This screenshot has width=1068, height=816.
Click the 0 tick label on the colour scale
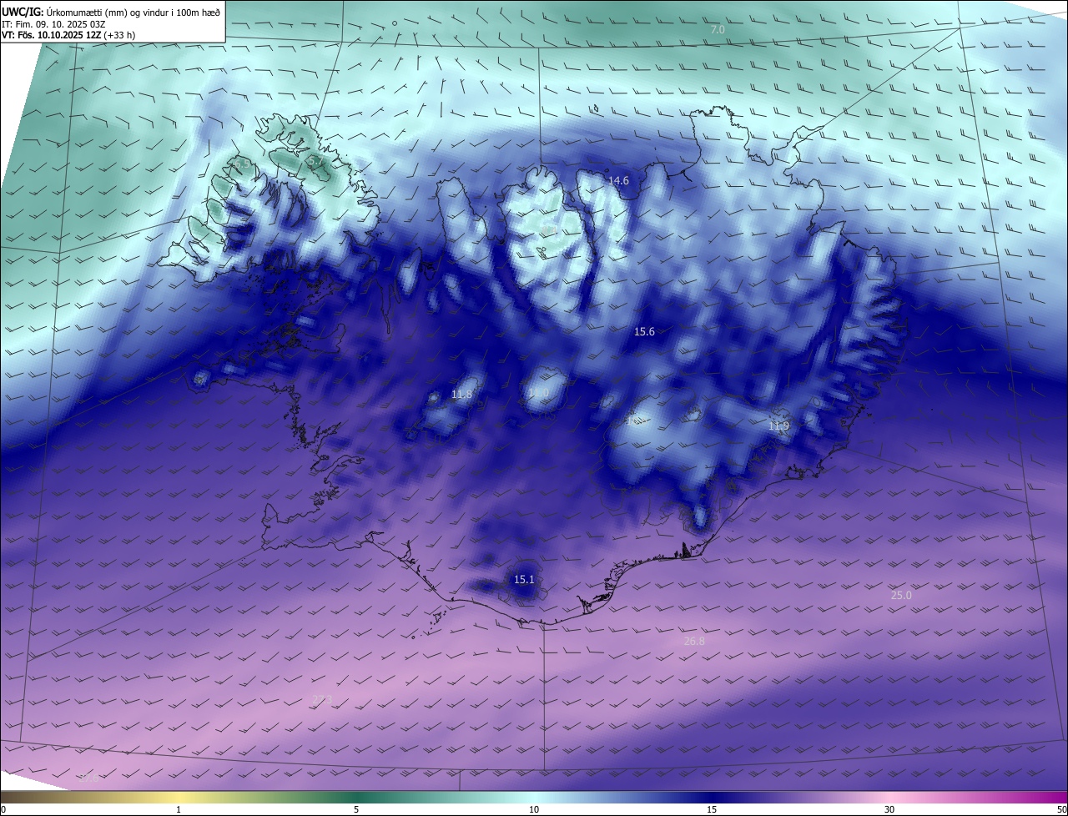[x=3, y=809]
